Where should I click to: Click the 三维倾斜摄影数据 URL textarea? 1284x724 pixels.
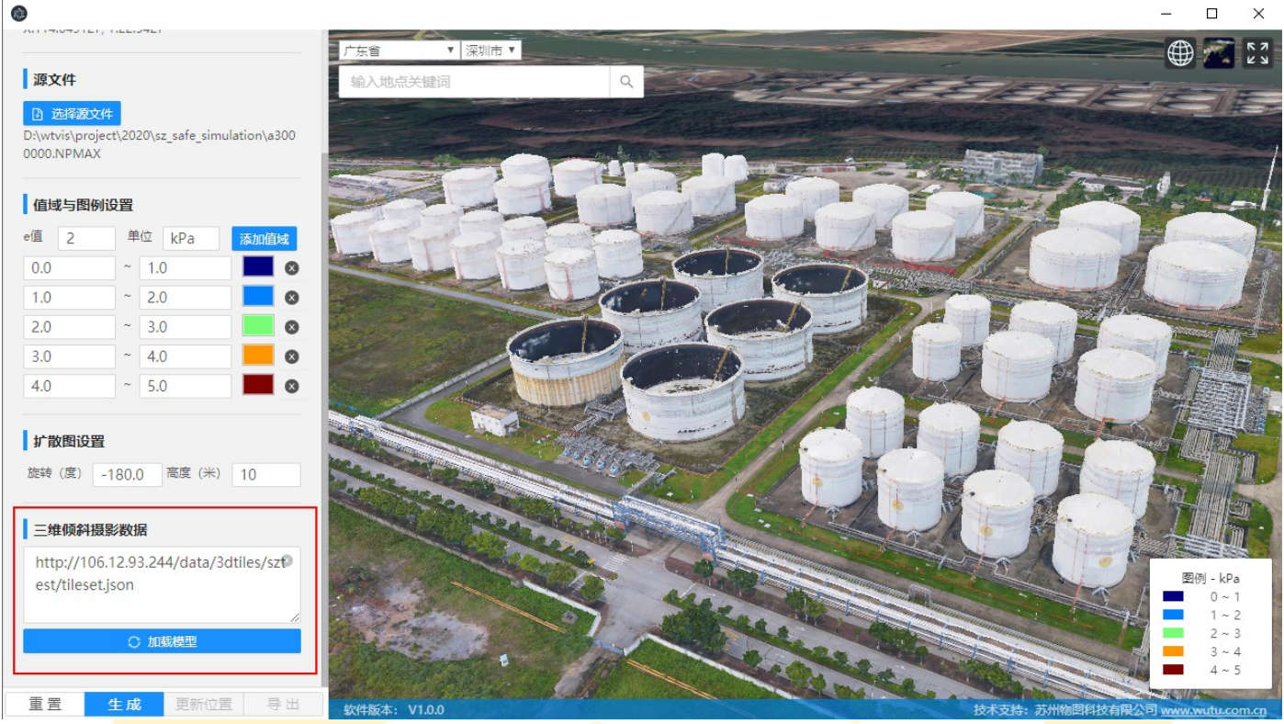[x=162, y=585]
